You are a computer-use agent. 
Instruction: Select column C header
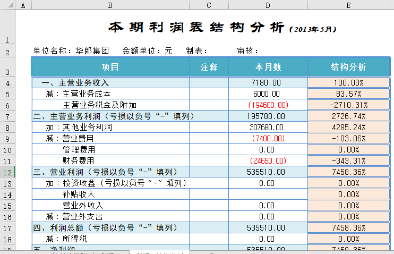(x=209, y=5)
